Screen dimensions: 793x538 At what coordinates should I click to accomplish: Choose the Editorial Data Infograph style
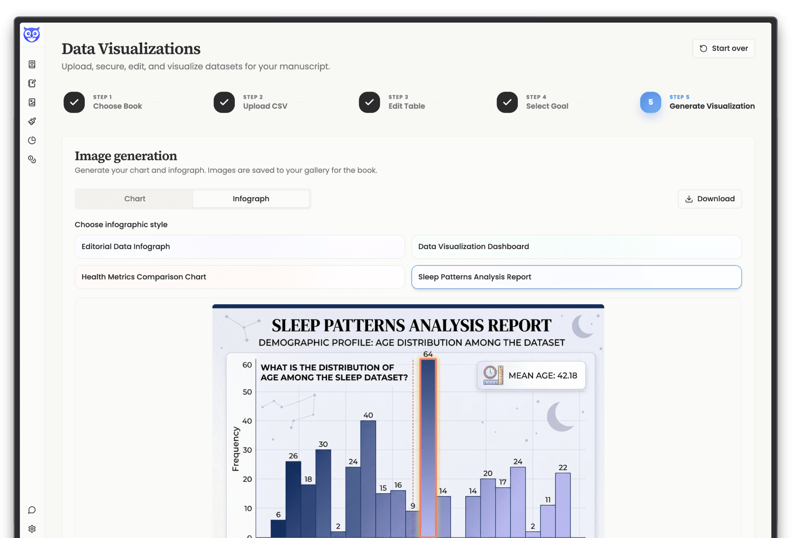240,246
